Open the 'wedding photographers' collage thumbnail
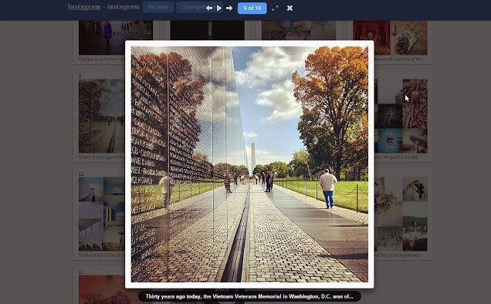The image size is (491, 304). click(x=401, y=214)
